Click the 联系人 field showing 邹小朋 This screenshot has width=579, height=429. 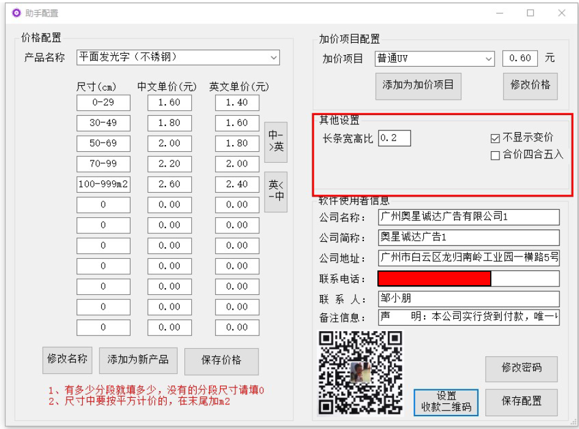tap(469, 299)
